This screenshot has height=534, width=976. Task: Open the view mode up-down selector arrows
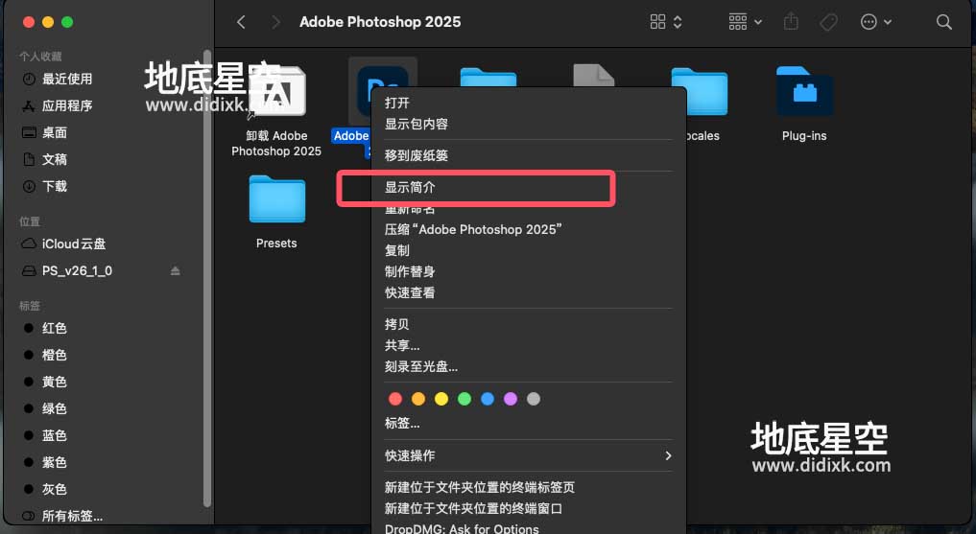point(678,22)
